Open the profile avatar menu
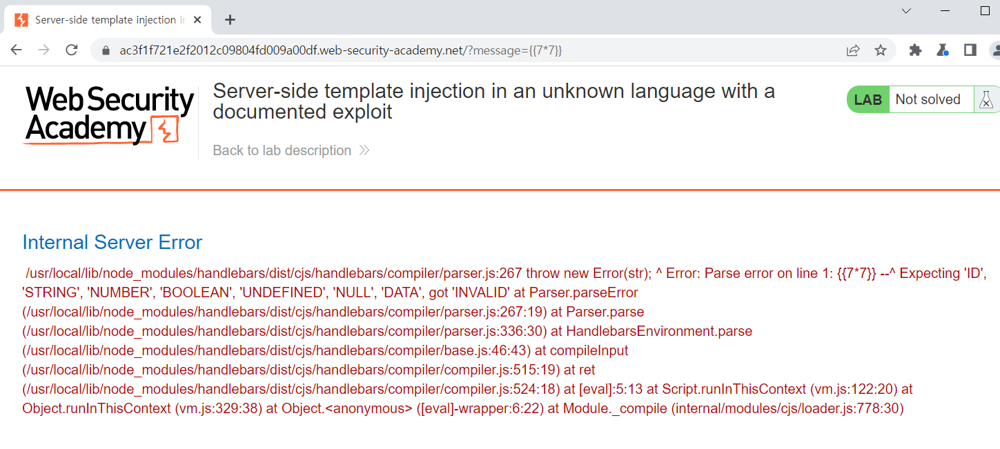1000x449 pixels. click(995, 50)
